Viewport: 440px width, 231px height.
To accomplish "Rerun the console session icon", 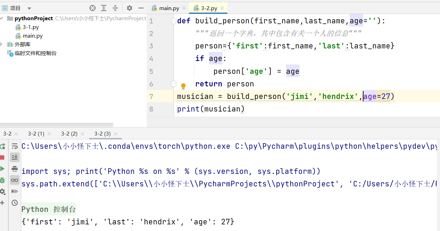I will (x=3, y=146).
